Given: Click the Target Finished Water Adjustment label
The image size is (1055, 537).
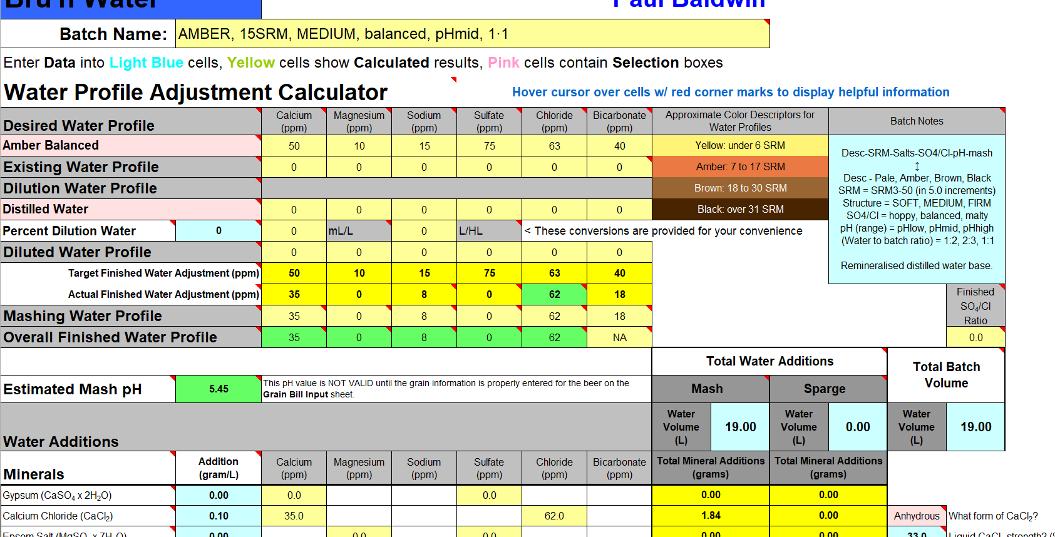Looking at the screenshot, I should pyautogui.click(x=163, y=274).
